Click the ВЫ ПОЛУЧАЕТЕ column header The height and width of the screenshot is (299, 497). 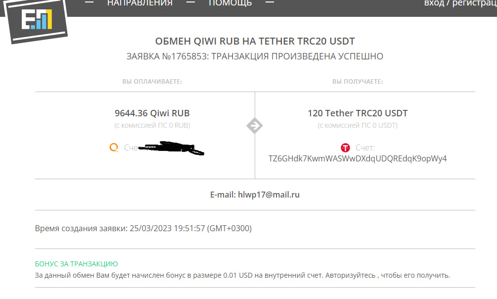(x=358, y=82)
